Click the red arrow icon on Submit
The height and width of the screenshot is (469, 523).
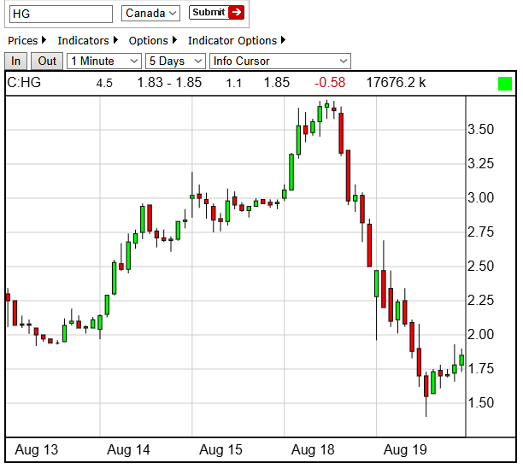(236, 12)
